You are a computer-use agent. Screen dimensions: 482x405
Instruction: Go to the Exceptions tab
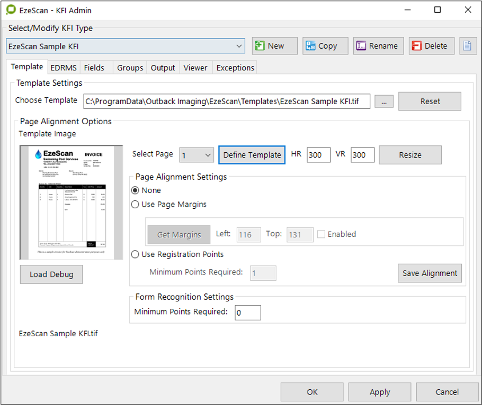click(x=235, y=68)
